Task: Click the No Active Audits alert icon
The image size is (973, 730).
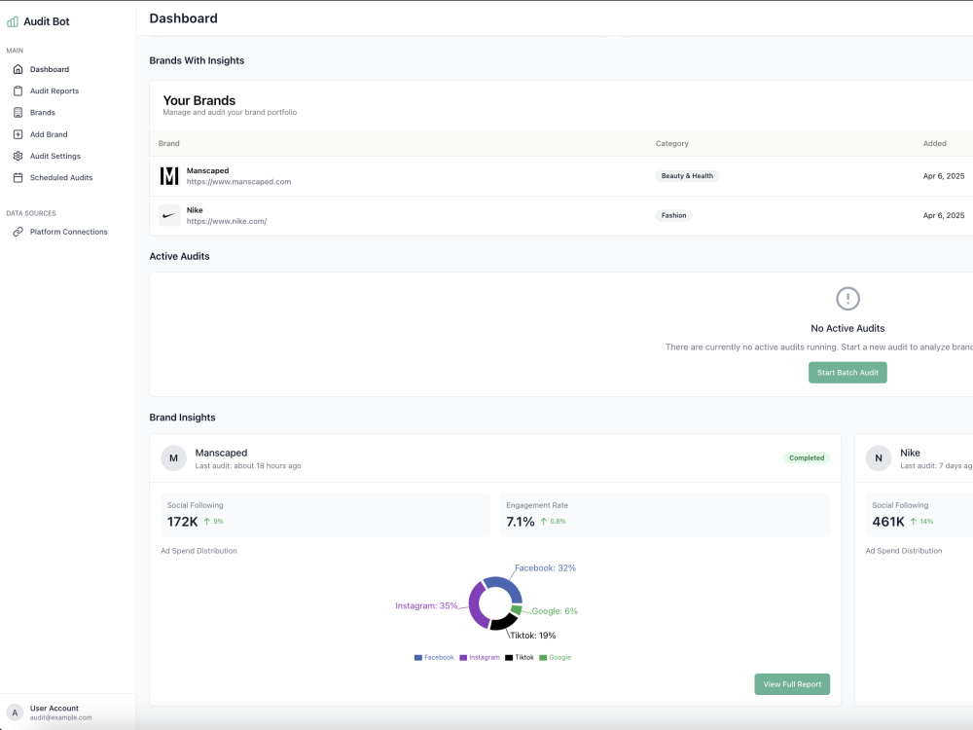Action: click(847, 299)
